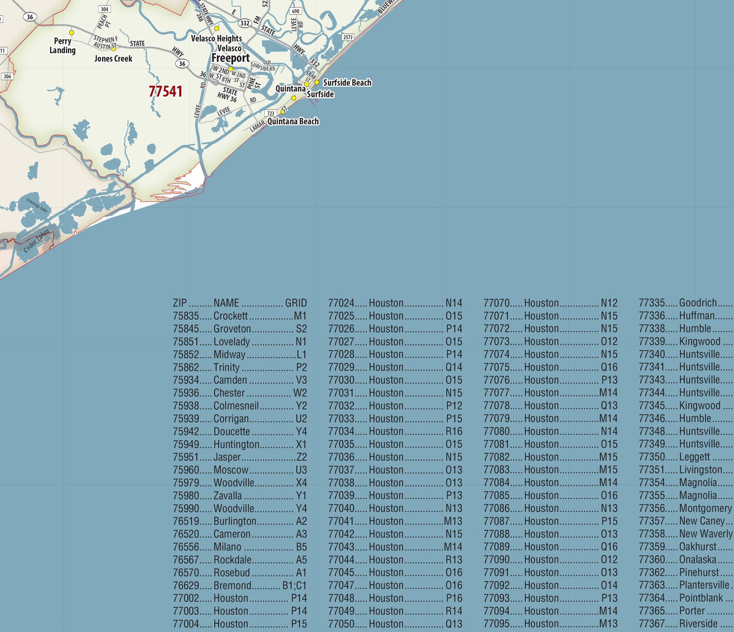Click the 304 road shield near Peach Pt
Image resolution: width=734 pixels, height=632 pixels.
pos(105,9)
